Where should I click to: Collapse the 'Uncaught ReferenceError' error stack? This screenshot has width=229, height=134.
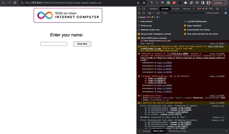click(141, 76)
